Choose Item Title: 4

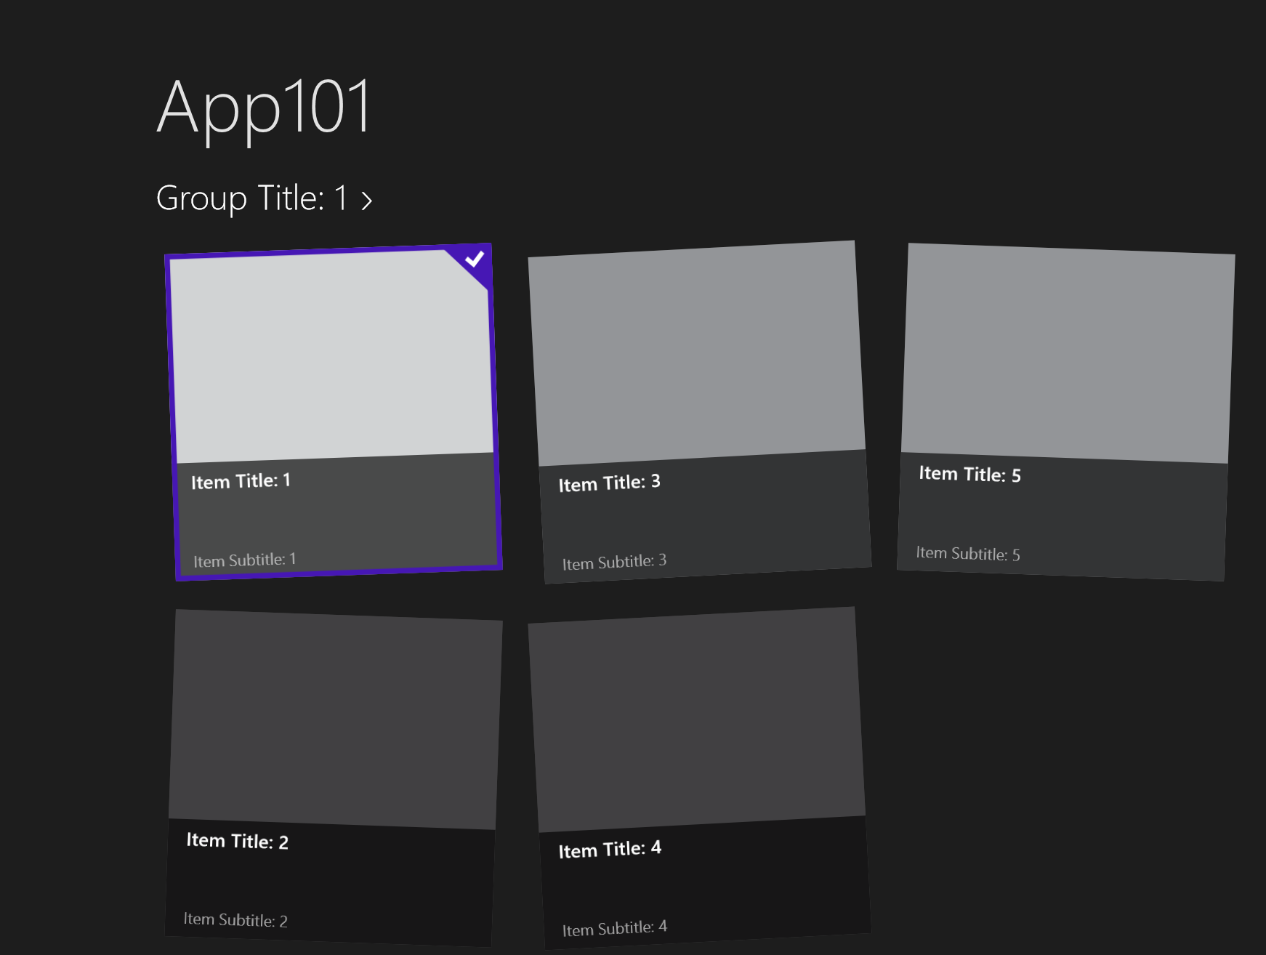pos(610,849)
